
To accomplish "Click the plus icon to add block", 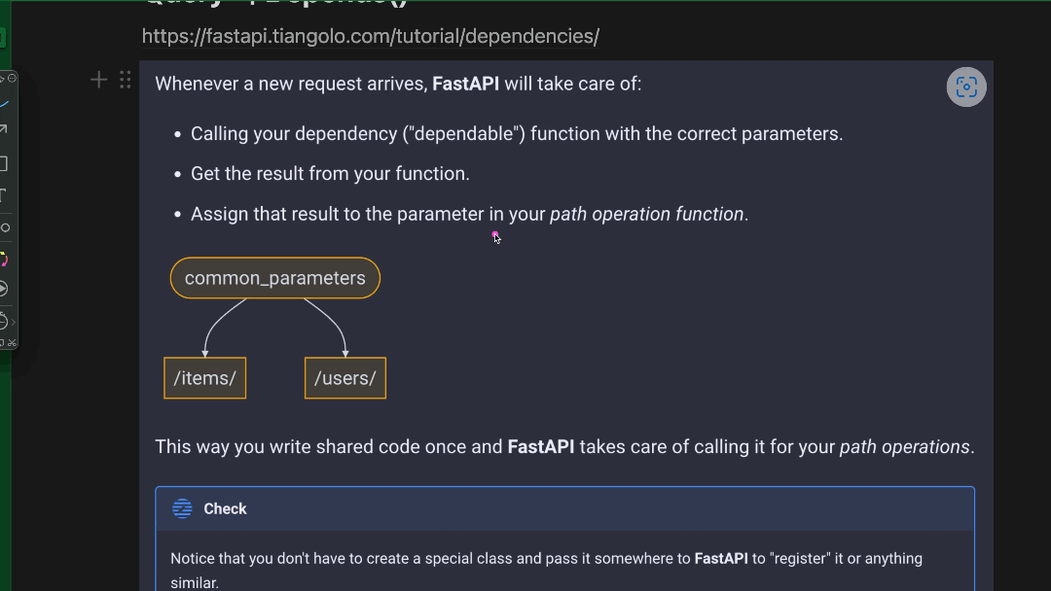I will click(98, 80).
